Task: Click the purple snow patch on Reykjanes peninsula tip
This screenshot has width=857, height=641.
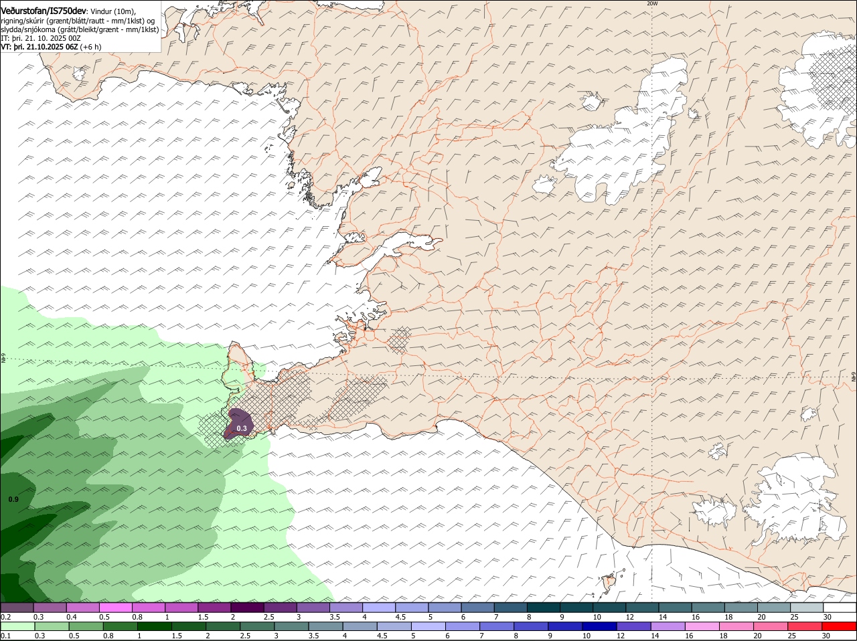Action: (238, 424)
